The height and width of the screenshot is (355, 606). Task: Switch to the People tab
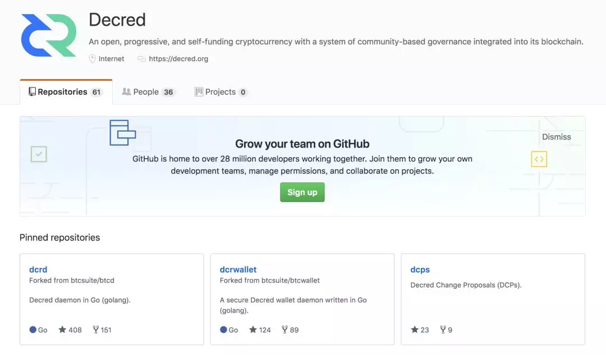(149, 92)
